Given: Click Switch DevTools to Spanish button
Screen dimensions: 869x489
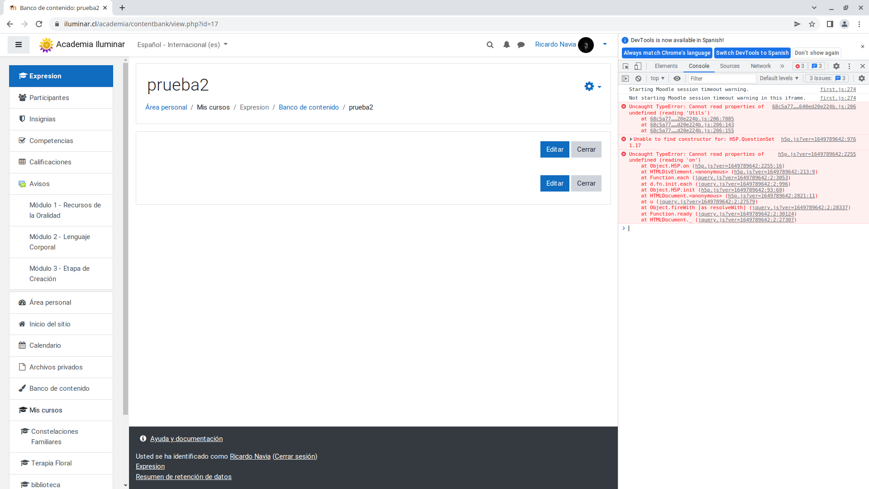Looking at the screenshot, I should tap(752, 53).
